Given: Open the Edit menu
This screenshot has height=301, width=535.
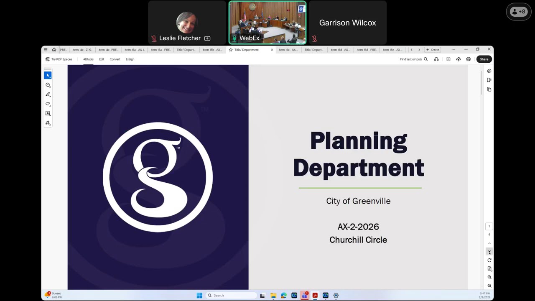Looking at the screenshot, I should [x=102, y=59].
